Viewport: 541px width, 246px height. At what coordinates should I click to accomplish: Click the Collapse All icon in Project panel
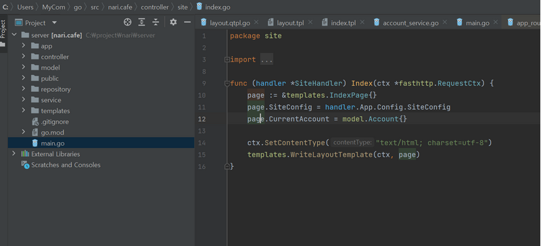click(156, 22)
